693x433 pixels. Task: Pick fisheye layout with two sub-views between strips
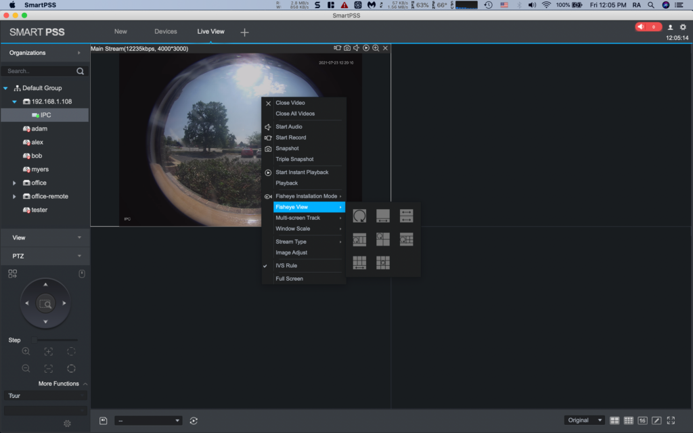[x=359, y=239]
